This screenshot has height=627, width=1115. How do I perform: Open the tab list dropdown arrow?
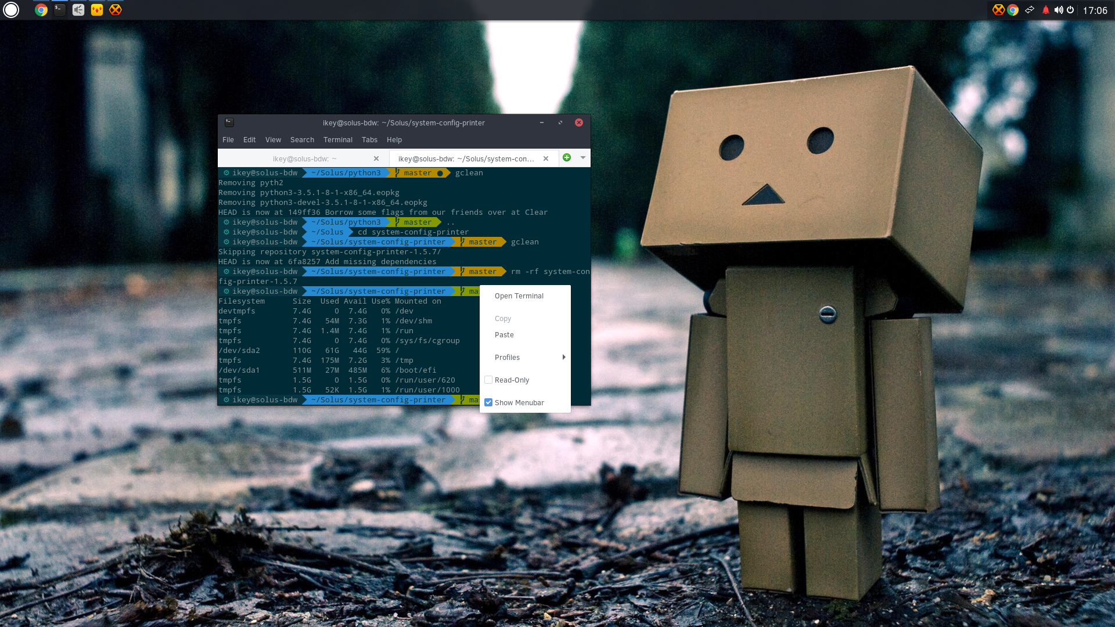[x=582, y=158]
